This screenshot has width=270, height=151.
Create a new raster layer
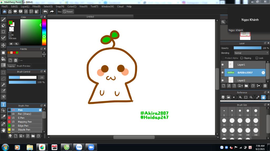tap(224, 86)
